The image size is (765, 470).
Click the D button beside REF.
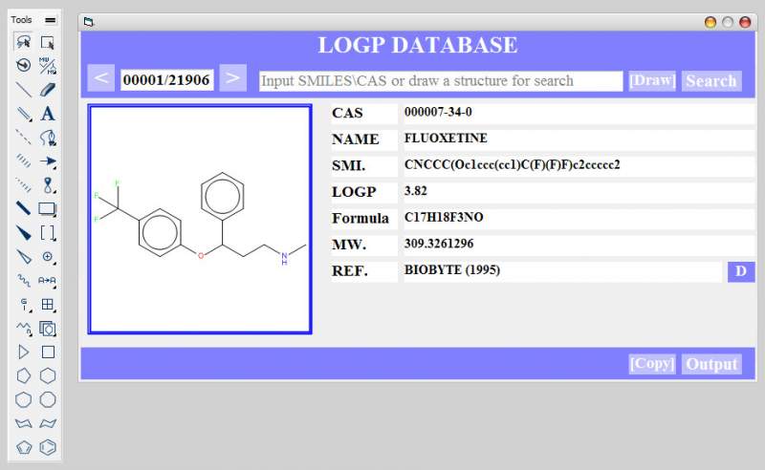click(740, 271)
